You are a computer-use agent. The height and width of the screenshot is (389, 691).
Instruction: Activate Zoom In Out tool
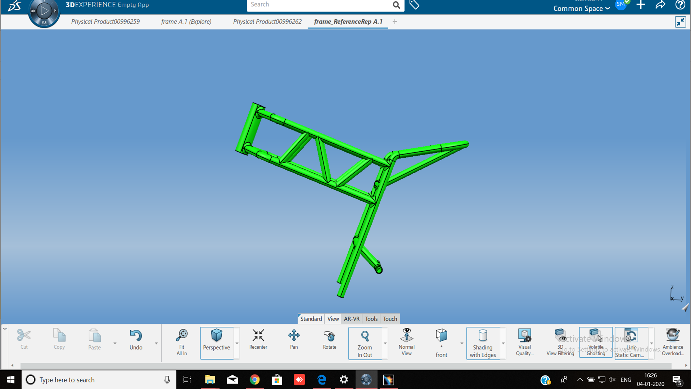[x=365, y=343]
